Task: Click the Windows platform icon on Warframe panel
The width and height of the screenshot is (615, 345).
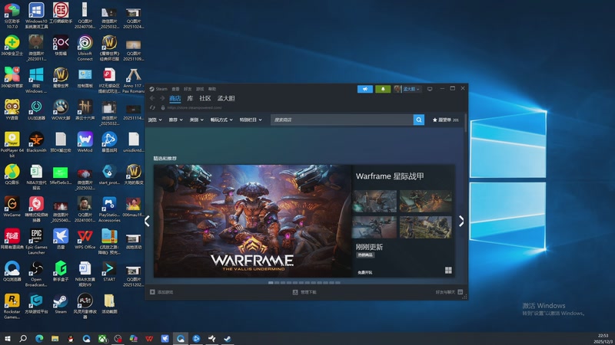Action: pos(448,271)
